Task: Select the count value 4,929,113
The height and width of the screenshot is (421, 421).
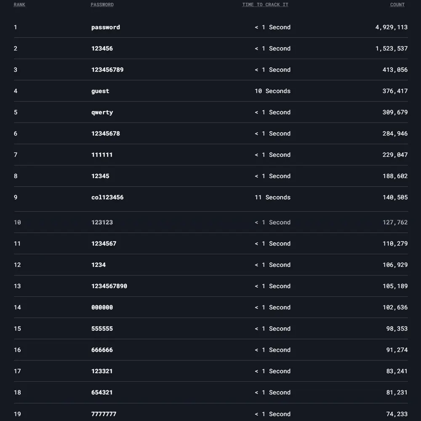Action: [x=392, y=27]
